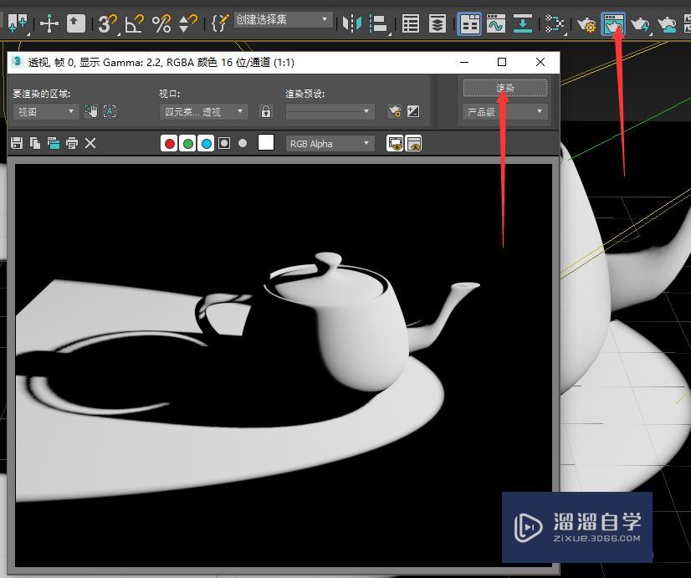Toggle the red channel
This screenshot has height=578, width=691.
(x=169, y=143)
